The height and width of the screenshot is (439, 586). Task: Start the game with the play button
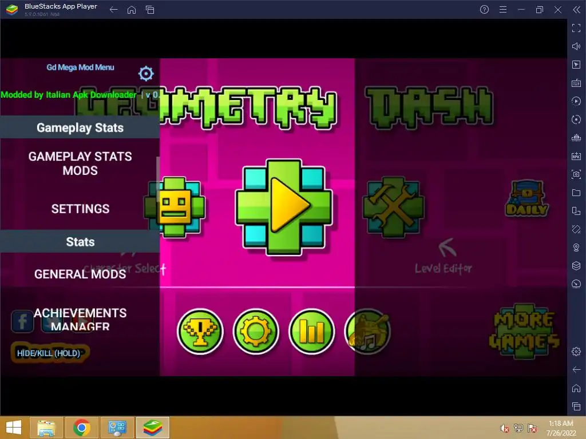tap(284, 207)
